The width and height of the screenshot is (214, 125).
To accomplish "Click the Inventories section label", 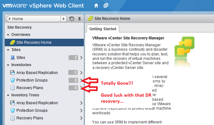I will click(x=21, y=65).
